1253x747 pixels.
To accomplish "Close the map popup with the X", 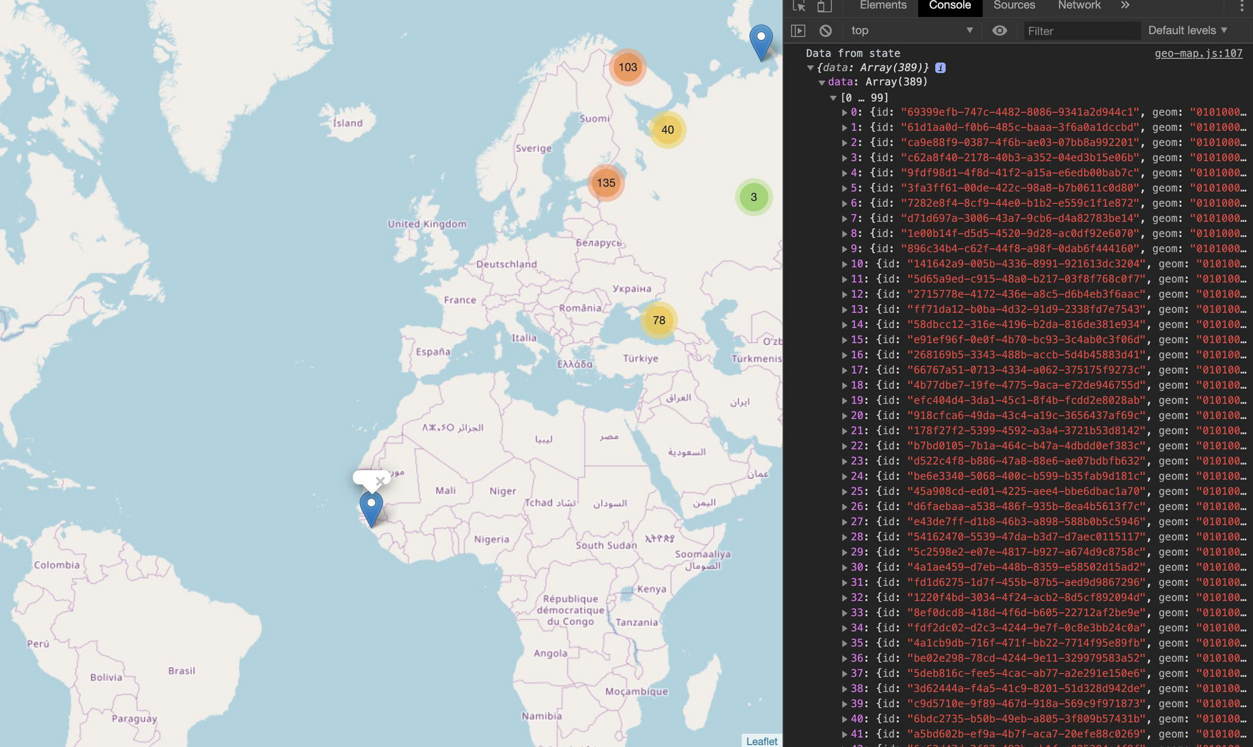I will point(380,481).
